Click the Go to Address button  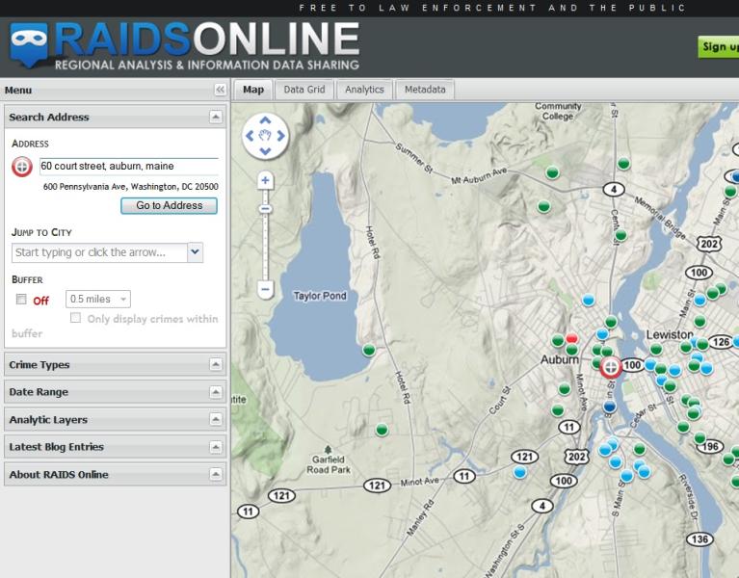(170, 205)
